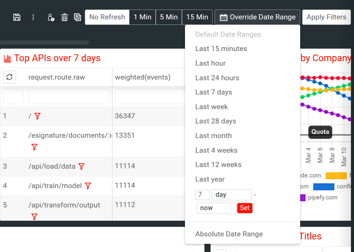
Task: Save the dashboard using the floppy disk icon
Action: (x=17, y=17)
